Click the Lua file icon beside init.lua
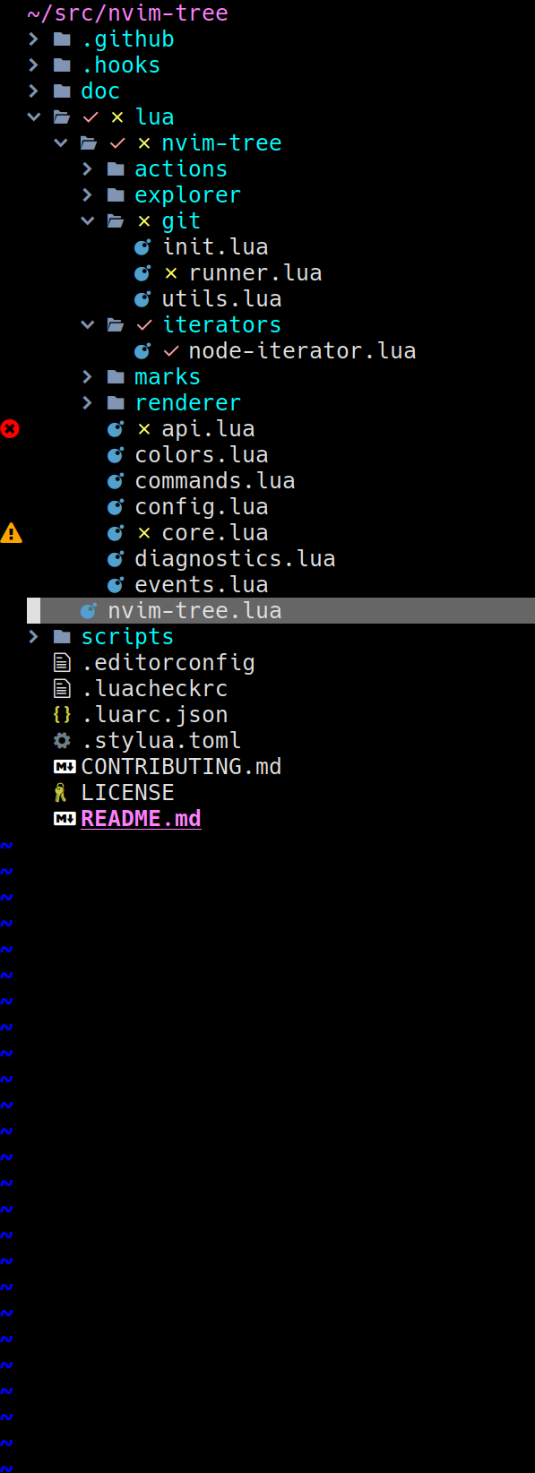The width and height of the screenshot is (535, 1473). (x=142, y=246)
